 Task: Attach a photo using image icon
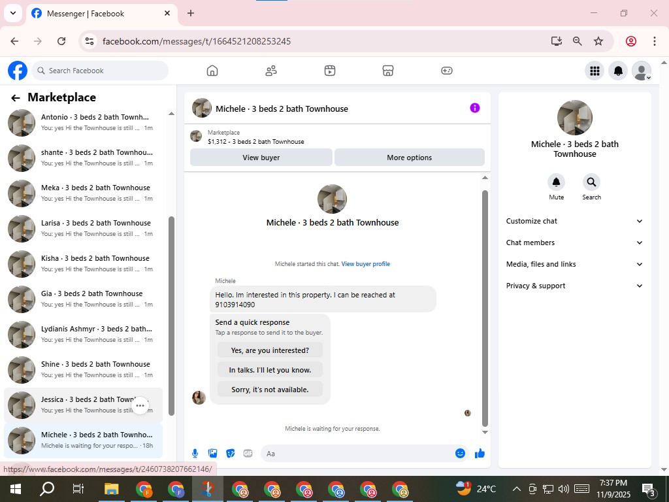pyautogui.click(x=212, y=454)
